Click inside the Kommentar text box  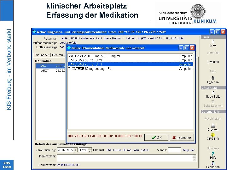pos(125,158)
